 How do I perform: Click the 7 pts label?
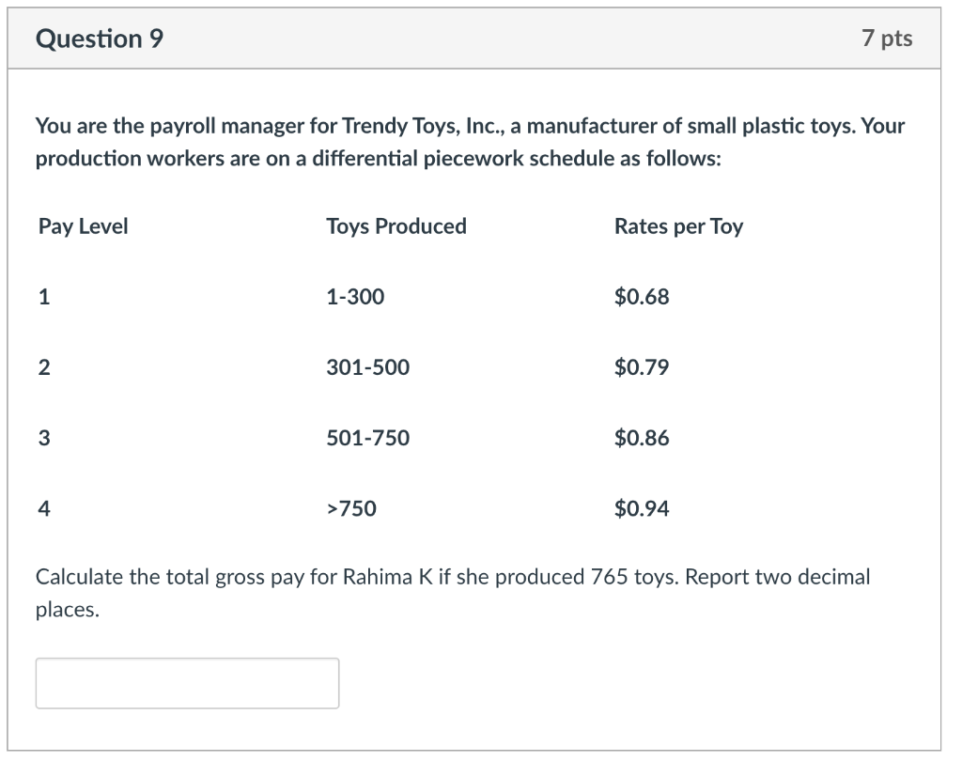886,39
